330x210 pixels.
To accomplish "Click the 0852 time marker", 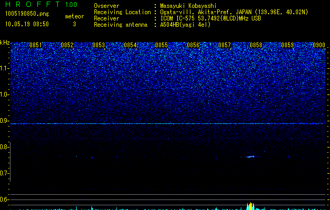I will tap(67, 45).
